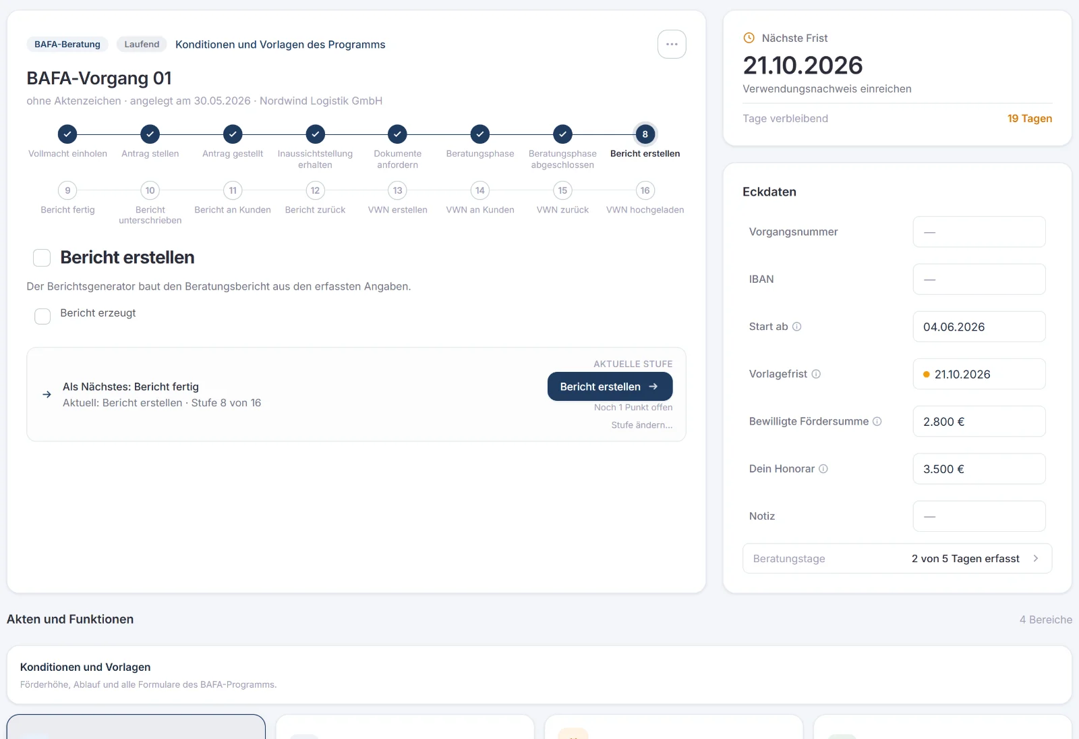The height and width of the screenshot is (739, 1079).
Task: Click the 19 Tagen remaining value
Action: [1030, 119]
